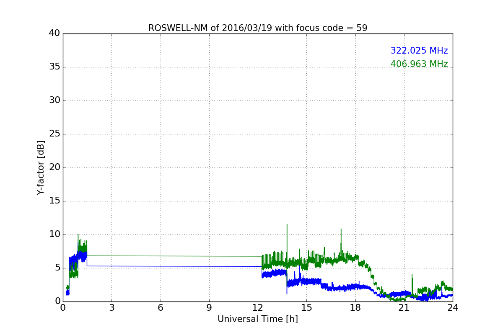503x335 pixels.
Task: Click the plot title ROSWELL-NM of 2016/03/19
Action: [x=258, y=28]
